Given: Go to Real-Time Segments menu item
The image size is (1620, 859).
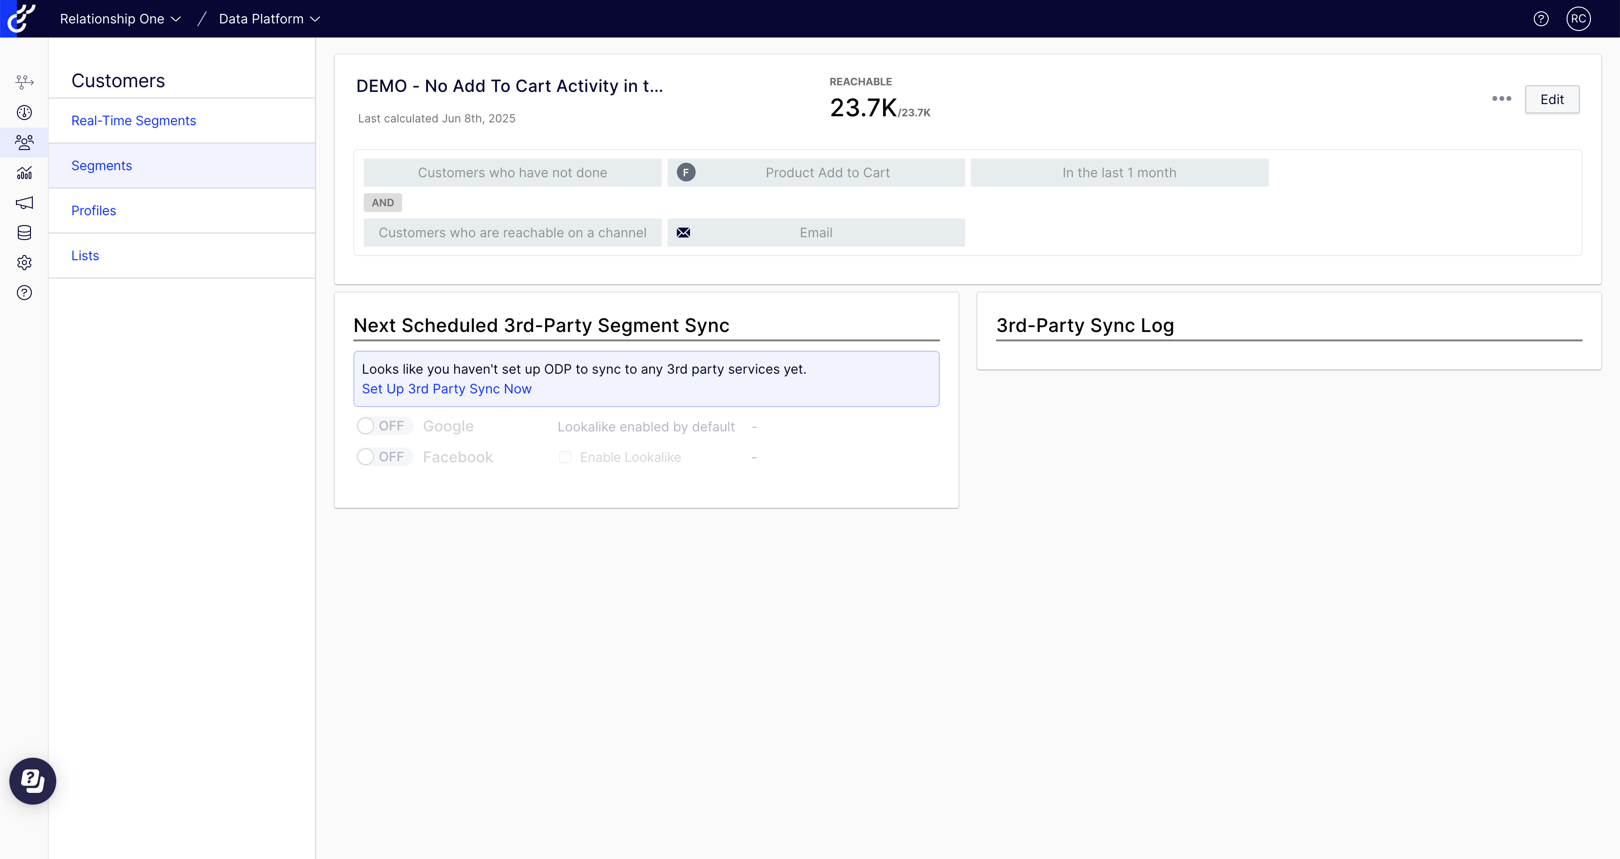Looking at the screenshot, I should (133, 121).
